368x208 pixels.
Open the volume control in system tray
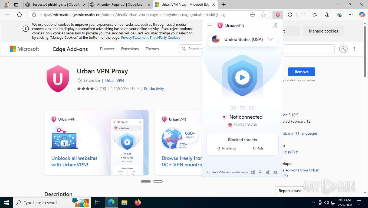click(x=327, y=203)
